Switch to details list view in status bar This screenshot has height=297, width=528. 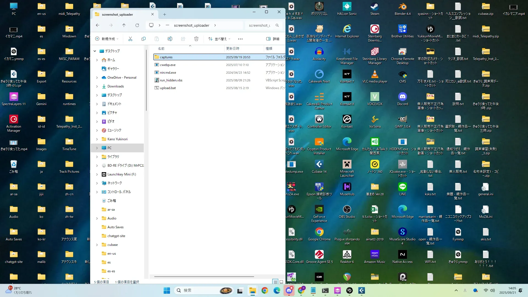coord(275,282)
